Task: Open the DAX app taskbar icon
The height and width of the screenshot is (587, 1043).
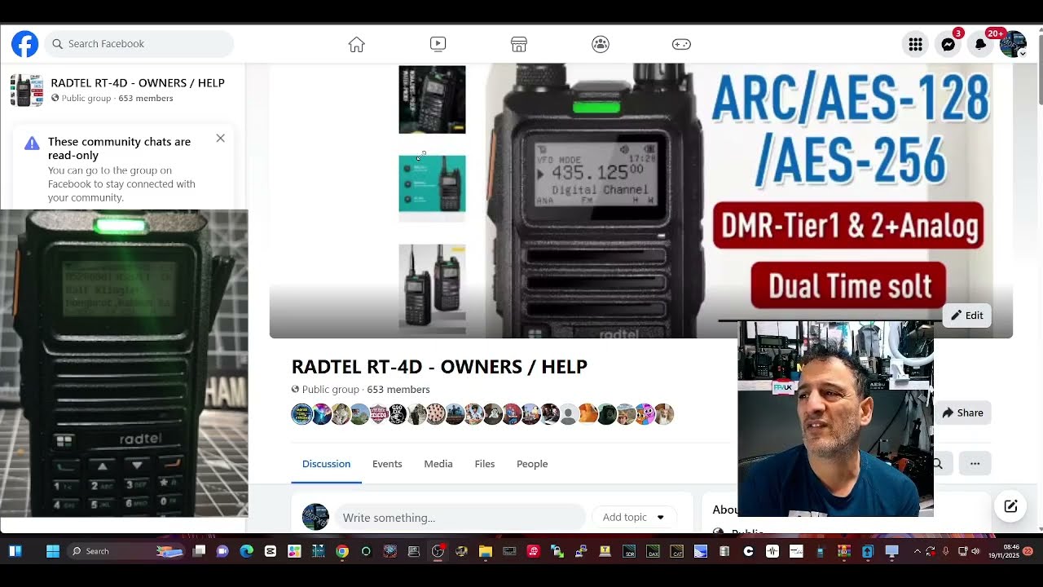Action: point(653,551)
